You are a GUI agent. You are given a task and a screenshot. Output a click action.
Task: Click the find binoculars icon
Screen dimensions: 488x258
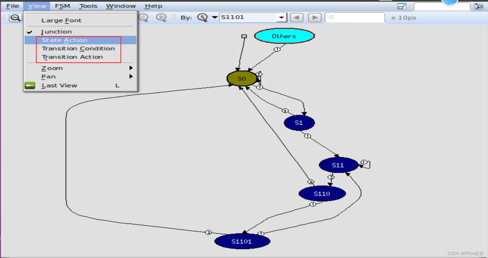click(478, 6)
